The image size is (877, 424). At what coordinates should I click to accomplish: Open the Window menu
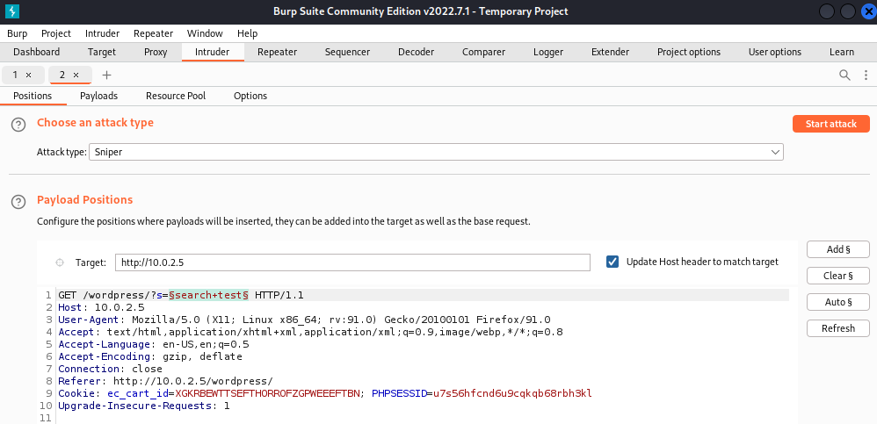(205, 33)
